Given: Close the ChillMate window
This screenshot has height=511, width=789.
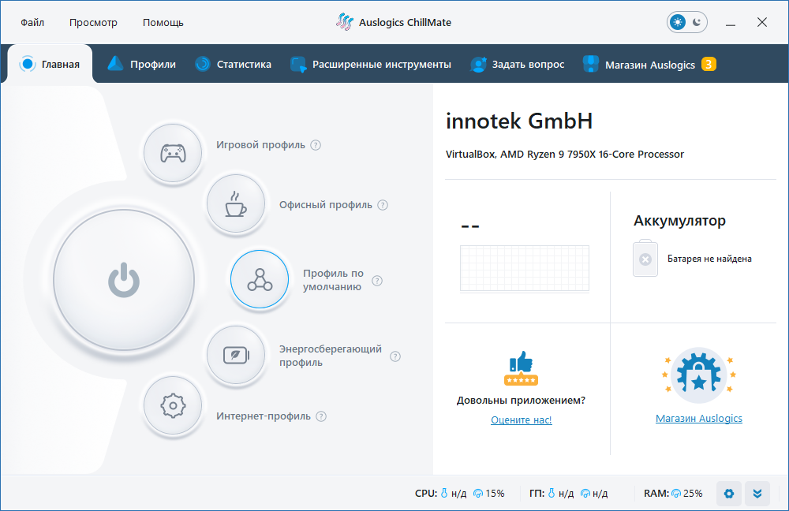Looking at the screenshot, I should click(762, 22).
